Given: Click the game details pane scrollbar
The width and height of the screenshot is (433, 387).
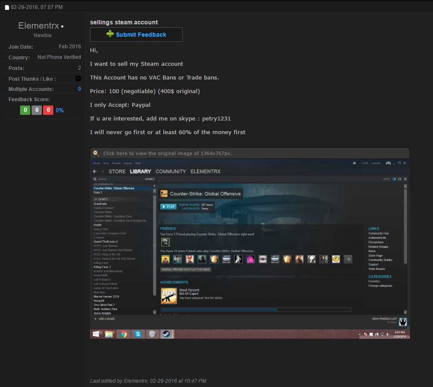Looking at the screenshot, I should point(405,227).
